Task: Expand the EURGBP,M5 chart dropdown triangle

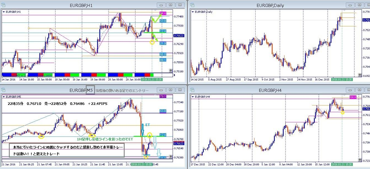Action: pos(4,97)
